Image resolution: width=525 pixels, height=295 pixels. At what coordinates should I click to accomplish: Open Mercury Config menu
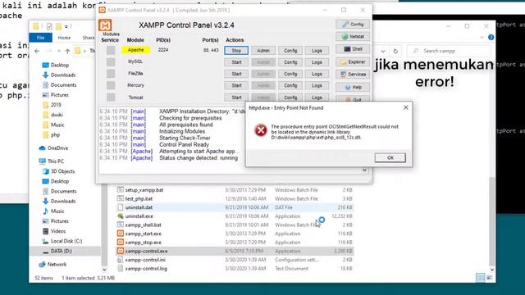coord(290,85)
